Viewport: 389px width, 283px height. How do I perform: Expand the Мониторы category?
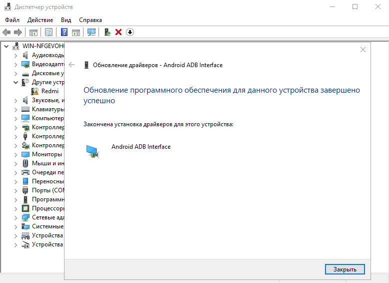click(15, 154)
